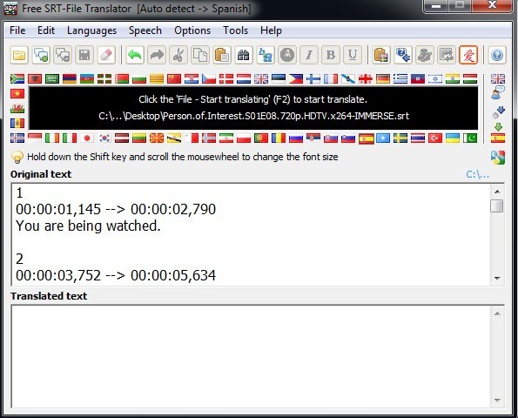Select the Spain flag in bottom flag row
Viewport: 518px width, 418px height.
point(366,138)
